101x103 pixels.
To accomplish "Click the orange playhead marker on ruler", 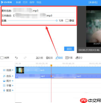I will tap(51, 66).
